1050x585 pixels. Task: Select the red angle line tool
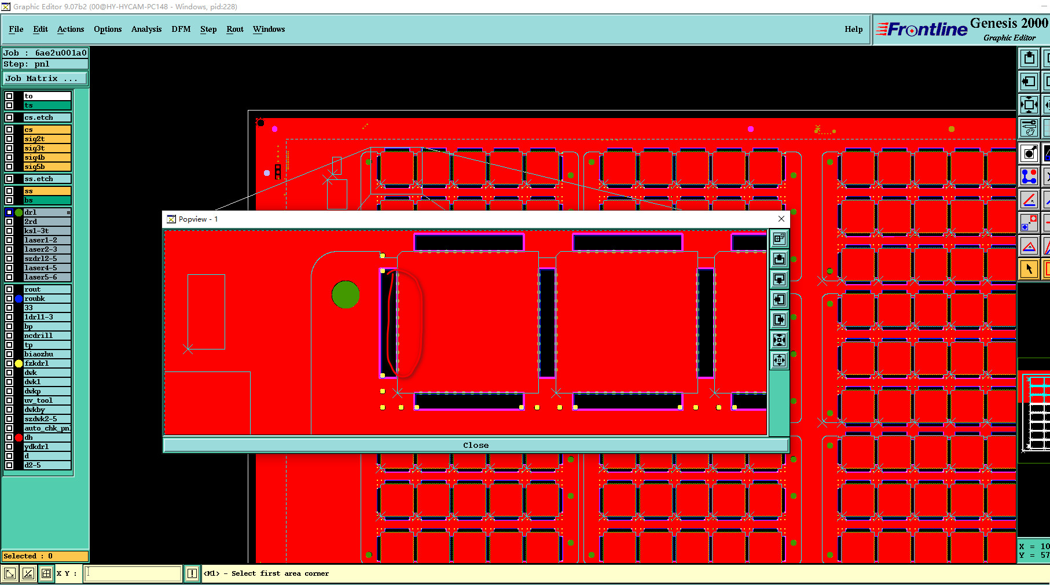(x=1029, y=200)
